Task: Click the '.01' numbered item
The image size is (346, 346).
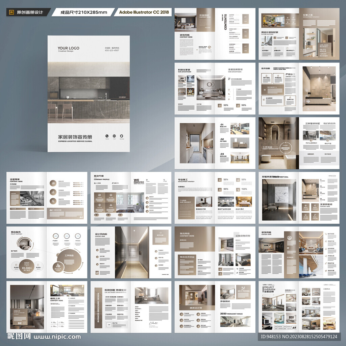Action: click(x=222, y=124)
